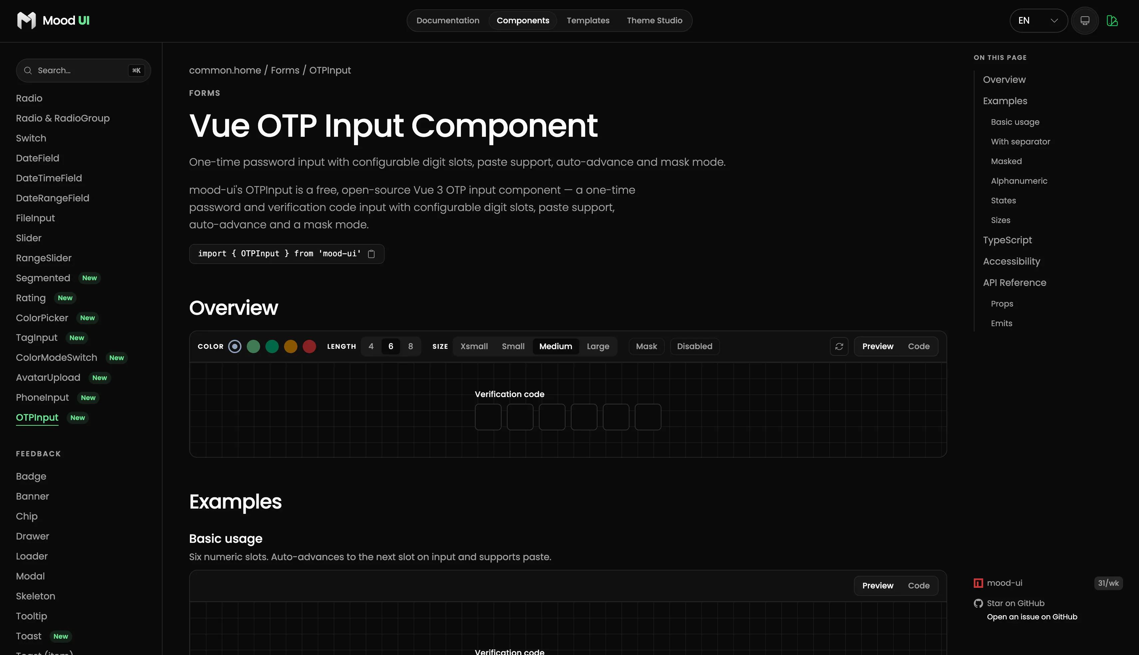The height and width of the screenshot is (655, 1139).
Task: Choose the Medium size
Action: tap(555, 346)
